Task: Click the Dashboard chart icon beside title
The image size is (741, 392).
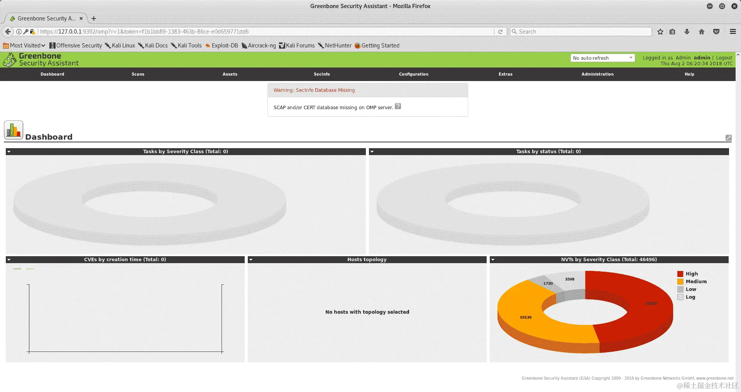Action: pos(14,130)
